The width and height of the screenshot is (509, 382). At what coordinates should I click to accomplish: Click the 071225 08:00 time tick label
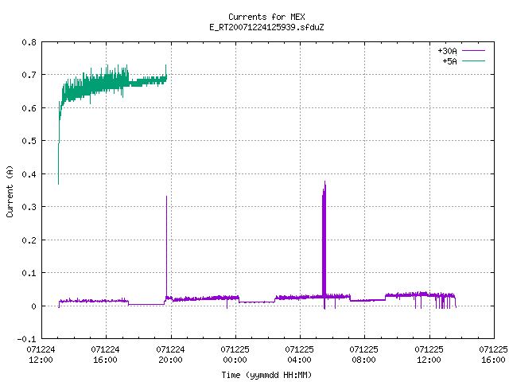click(364, 355)
